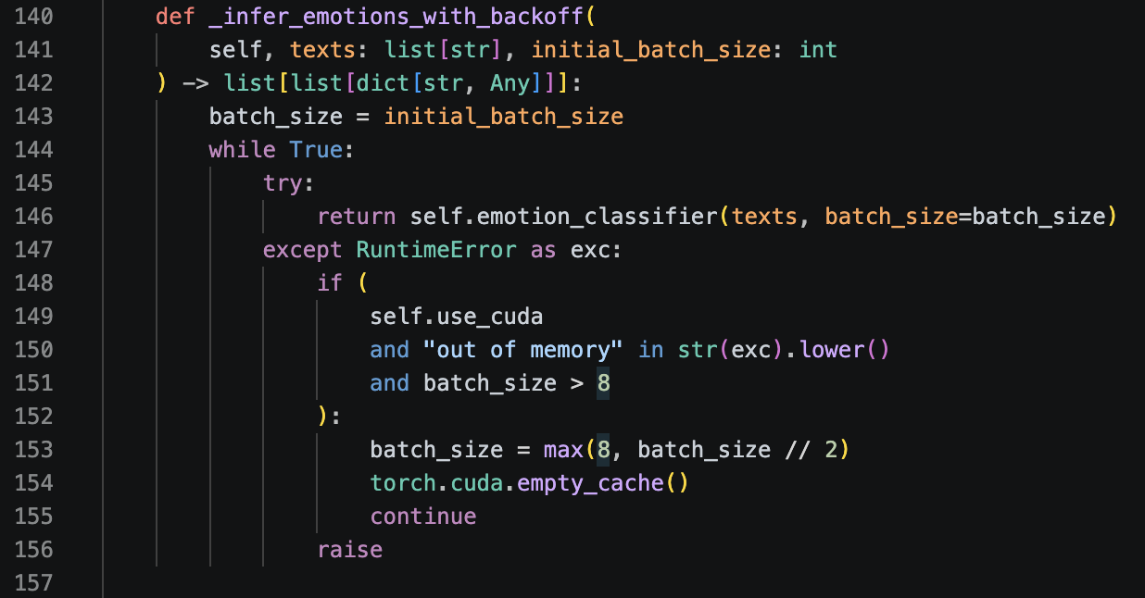Click RuntimeError in the except clause

tap(435, 250)
